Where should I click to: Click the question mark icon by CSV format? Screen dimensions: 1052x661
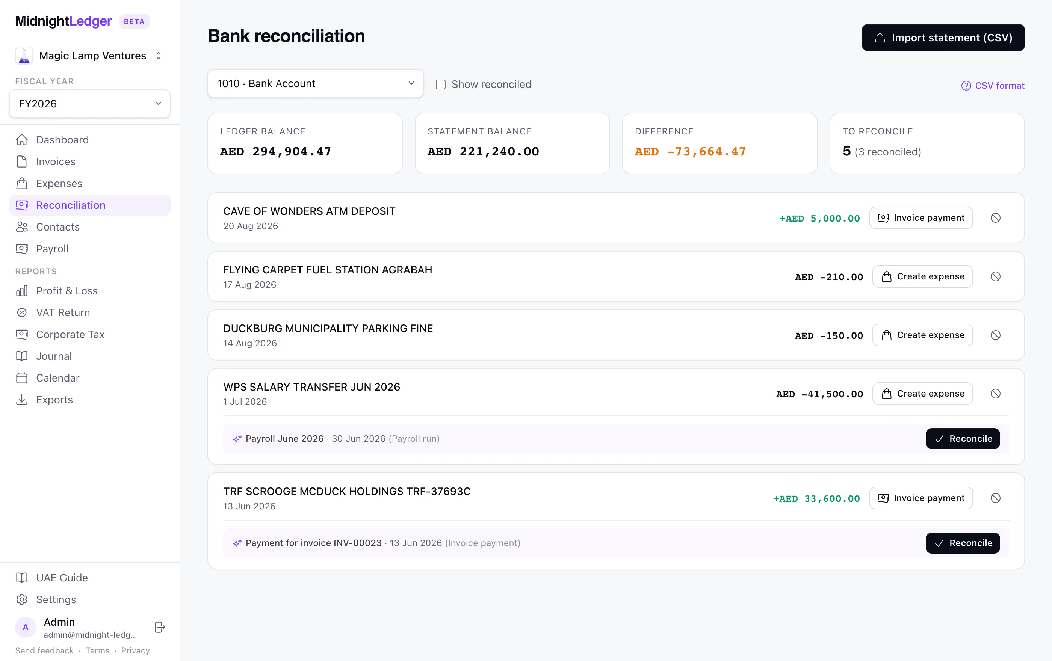click(x=966, y=86)
